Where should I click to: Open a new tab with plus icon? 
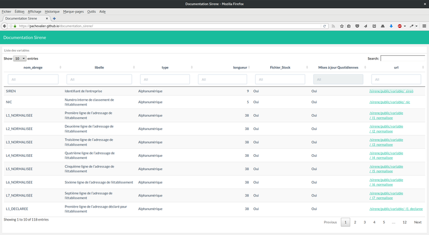[54, 18]
